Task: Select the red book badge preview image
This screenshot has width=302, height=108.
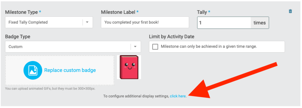Action: point(129,67)
